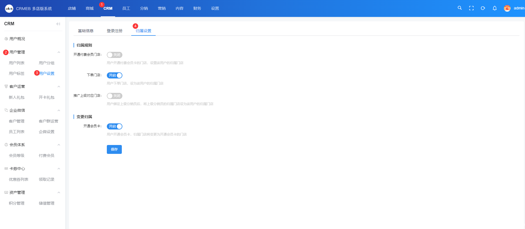
Task: Click the search magnifier icon in header
Action: point(460,8)
